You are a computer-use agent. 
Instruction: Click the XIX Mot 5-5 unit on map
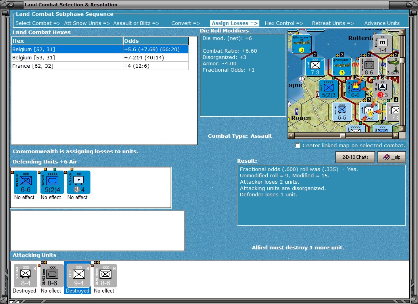342,111
